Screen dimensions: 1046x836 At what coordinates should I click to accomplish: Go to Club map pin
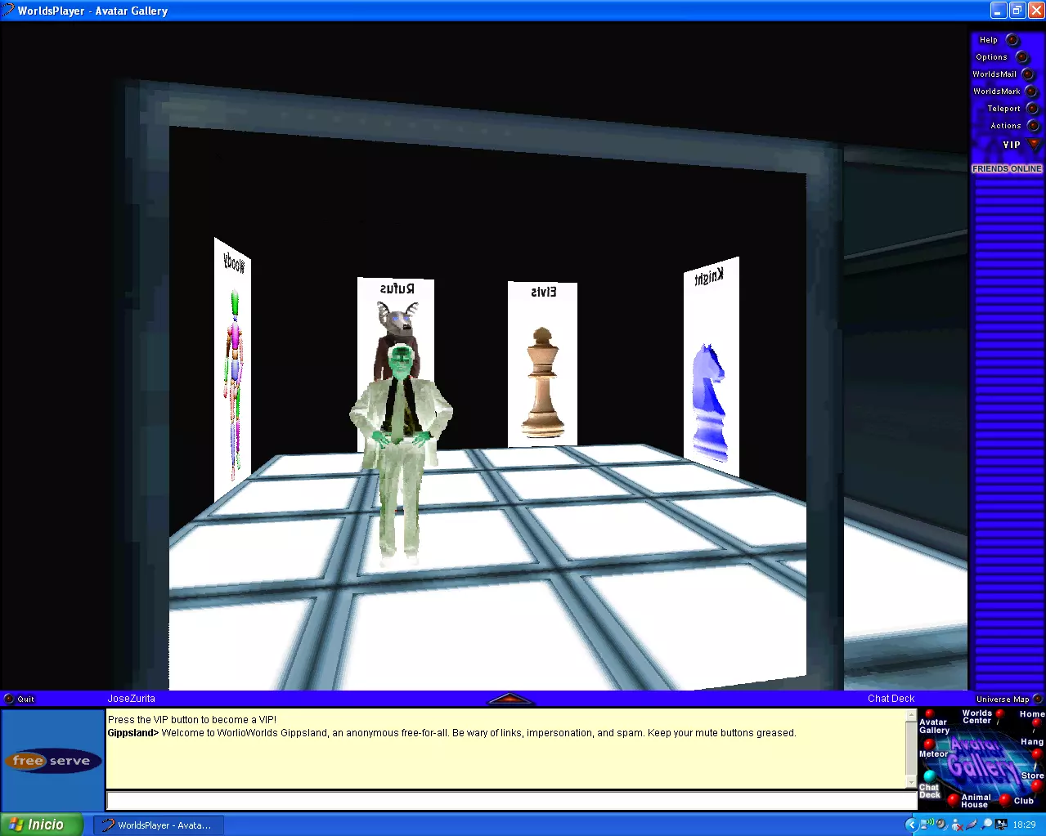(x=1005, y=799)
